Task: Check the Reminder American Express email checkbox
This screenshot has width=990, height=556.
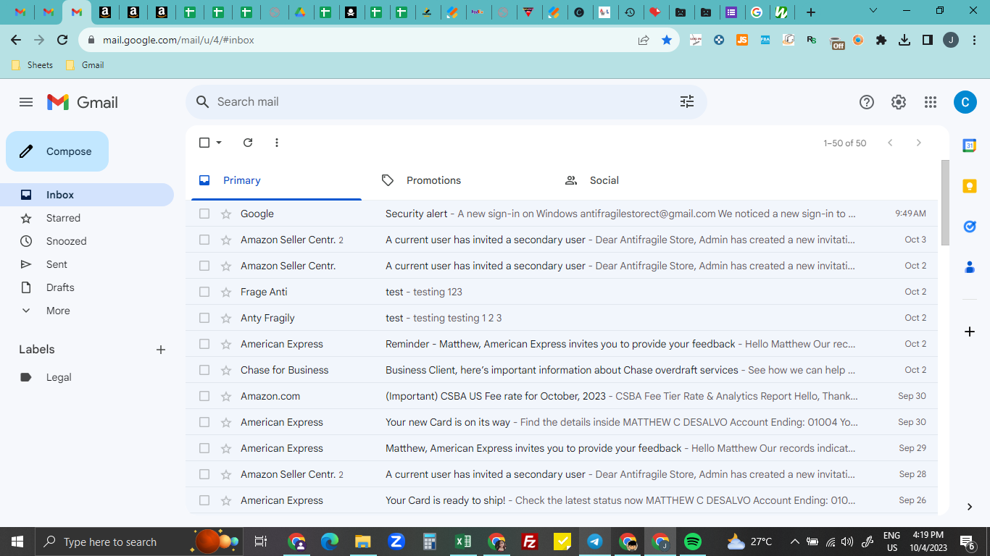Action: (x=204, y=344)
